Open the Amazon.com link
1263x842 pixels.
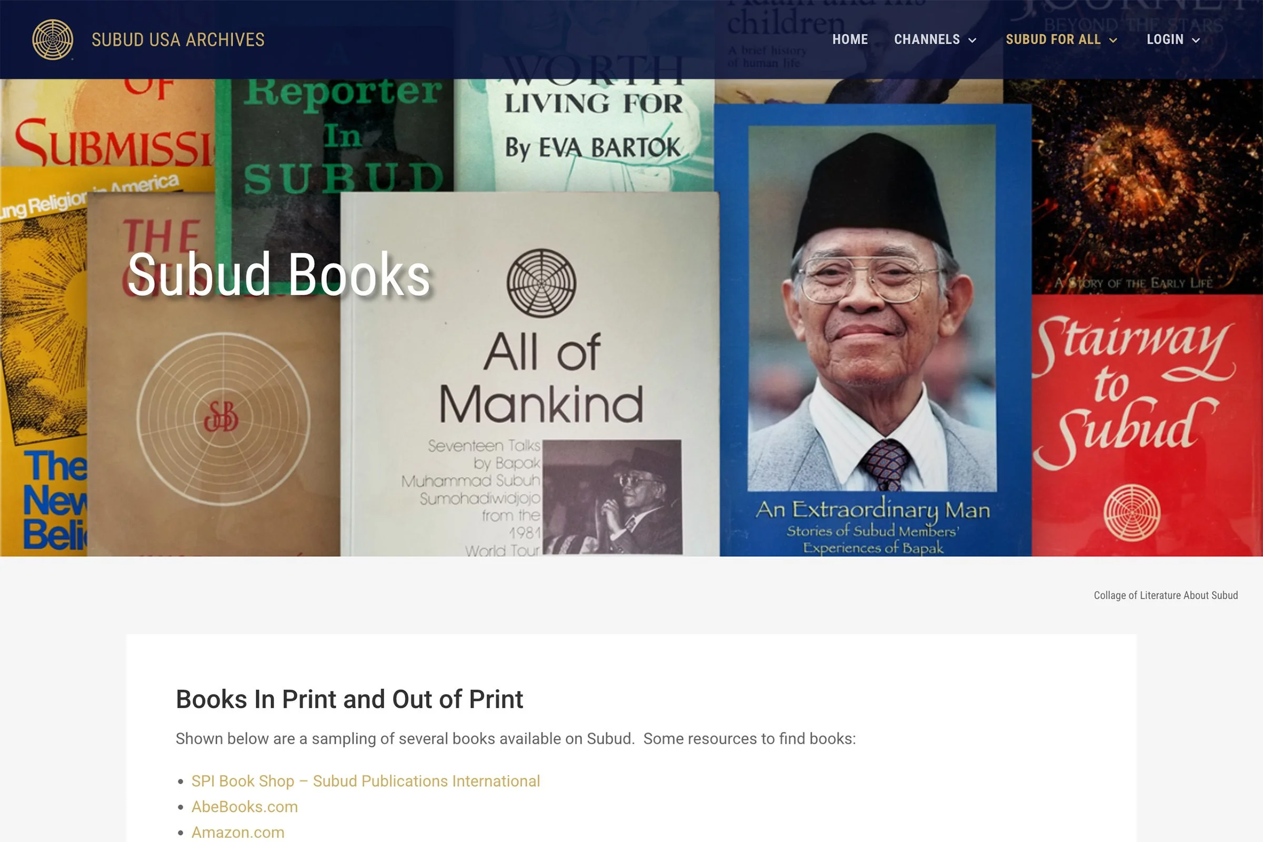pos(238,833)
